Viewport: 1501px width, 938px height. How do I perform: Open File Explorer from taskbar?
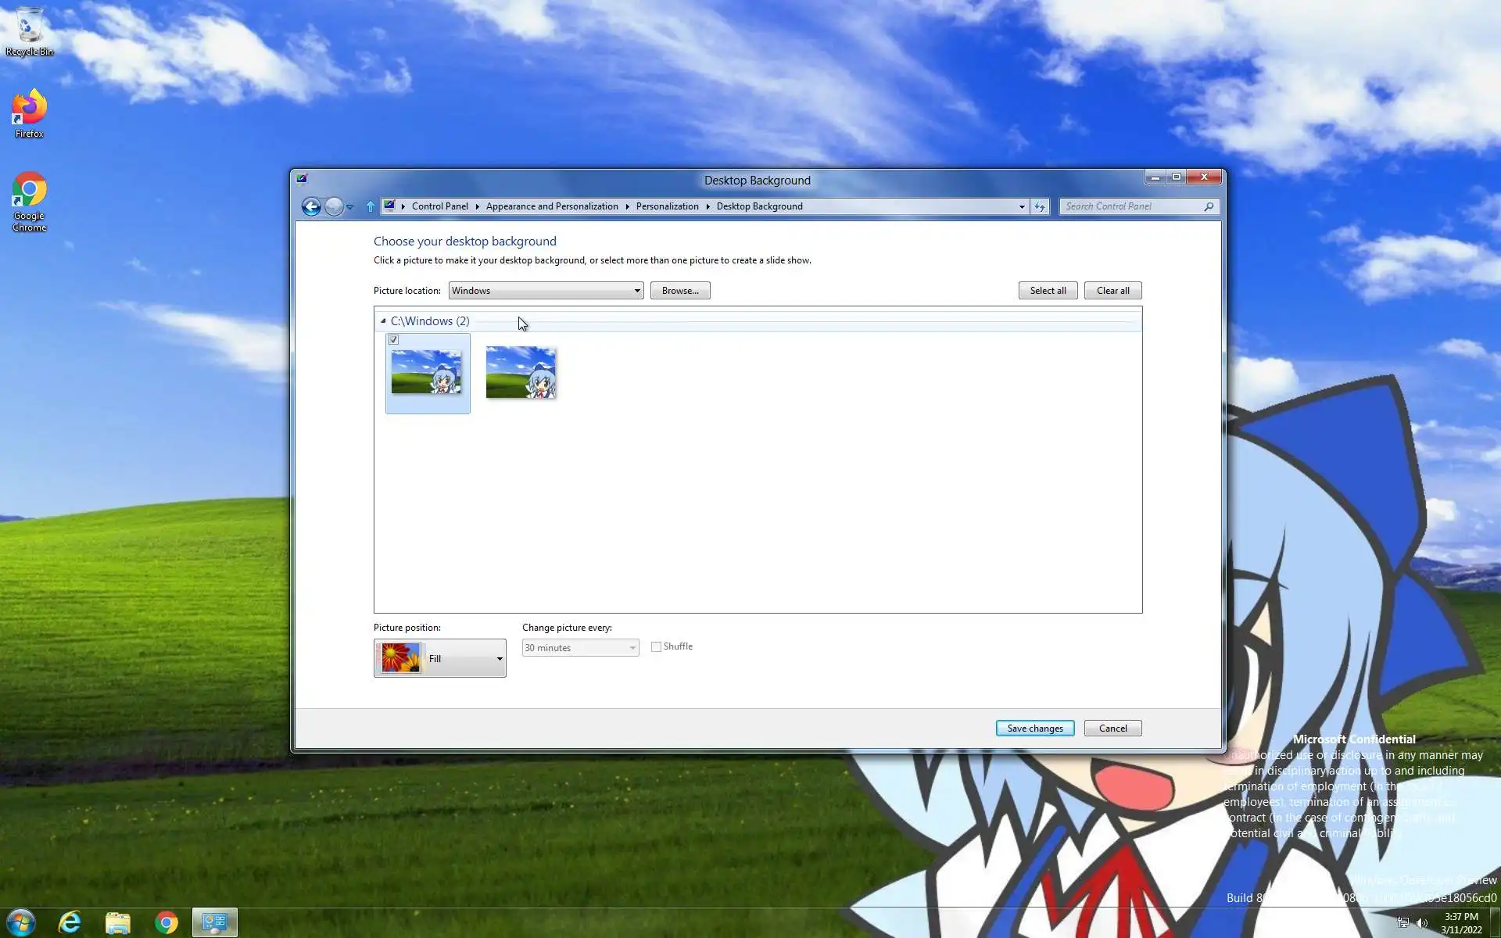tap(118, 922)
